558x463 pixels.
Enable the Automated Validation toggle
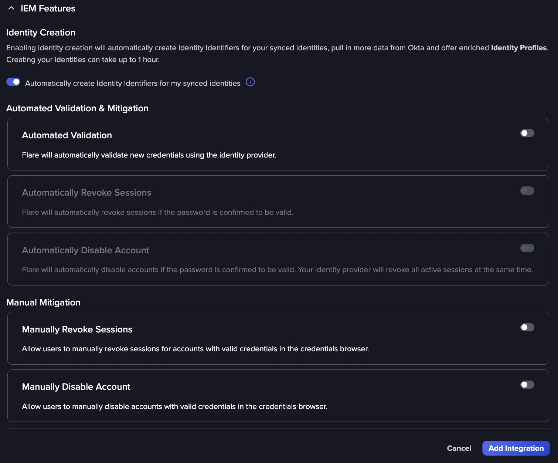point(527,133)
